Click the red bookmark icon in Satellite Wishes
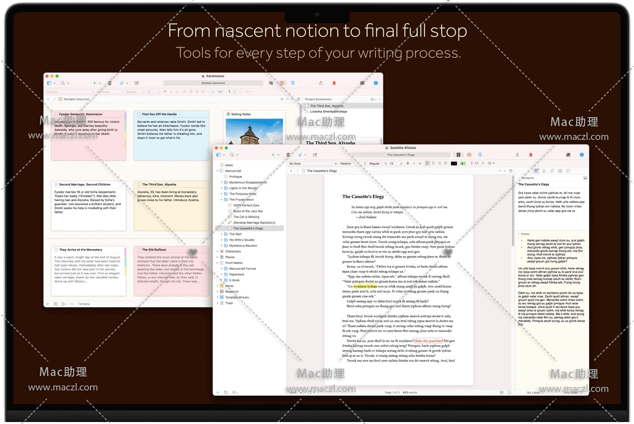This screenshot has height=424, width=634. click(x=531, y=155)
